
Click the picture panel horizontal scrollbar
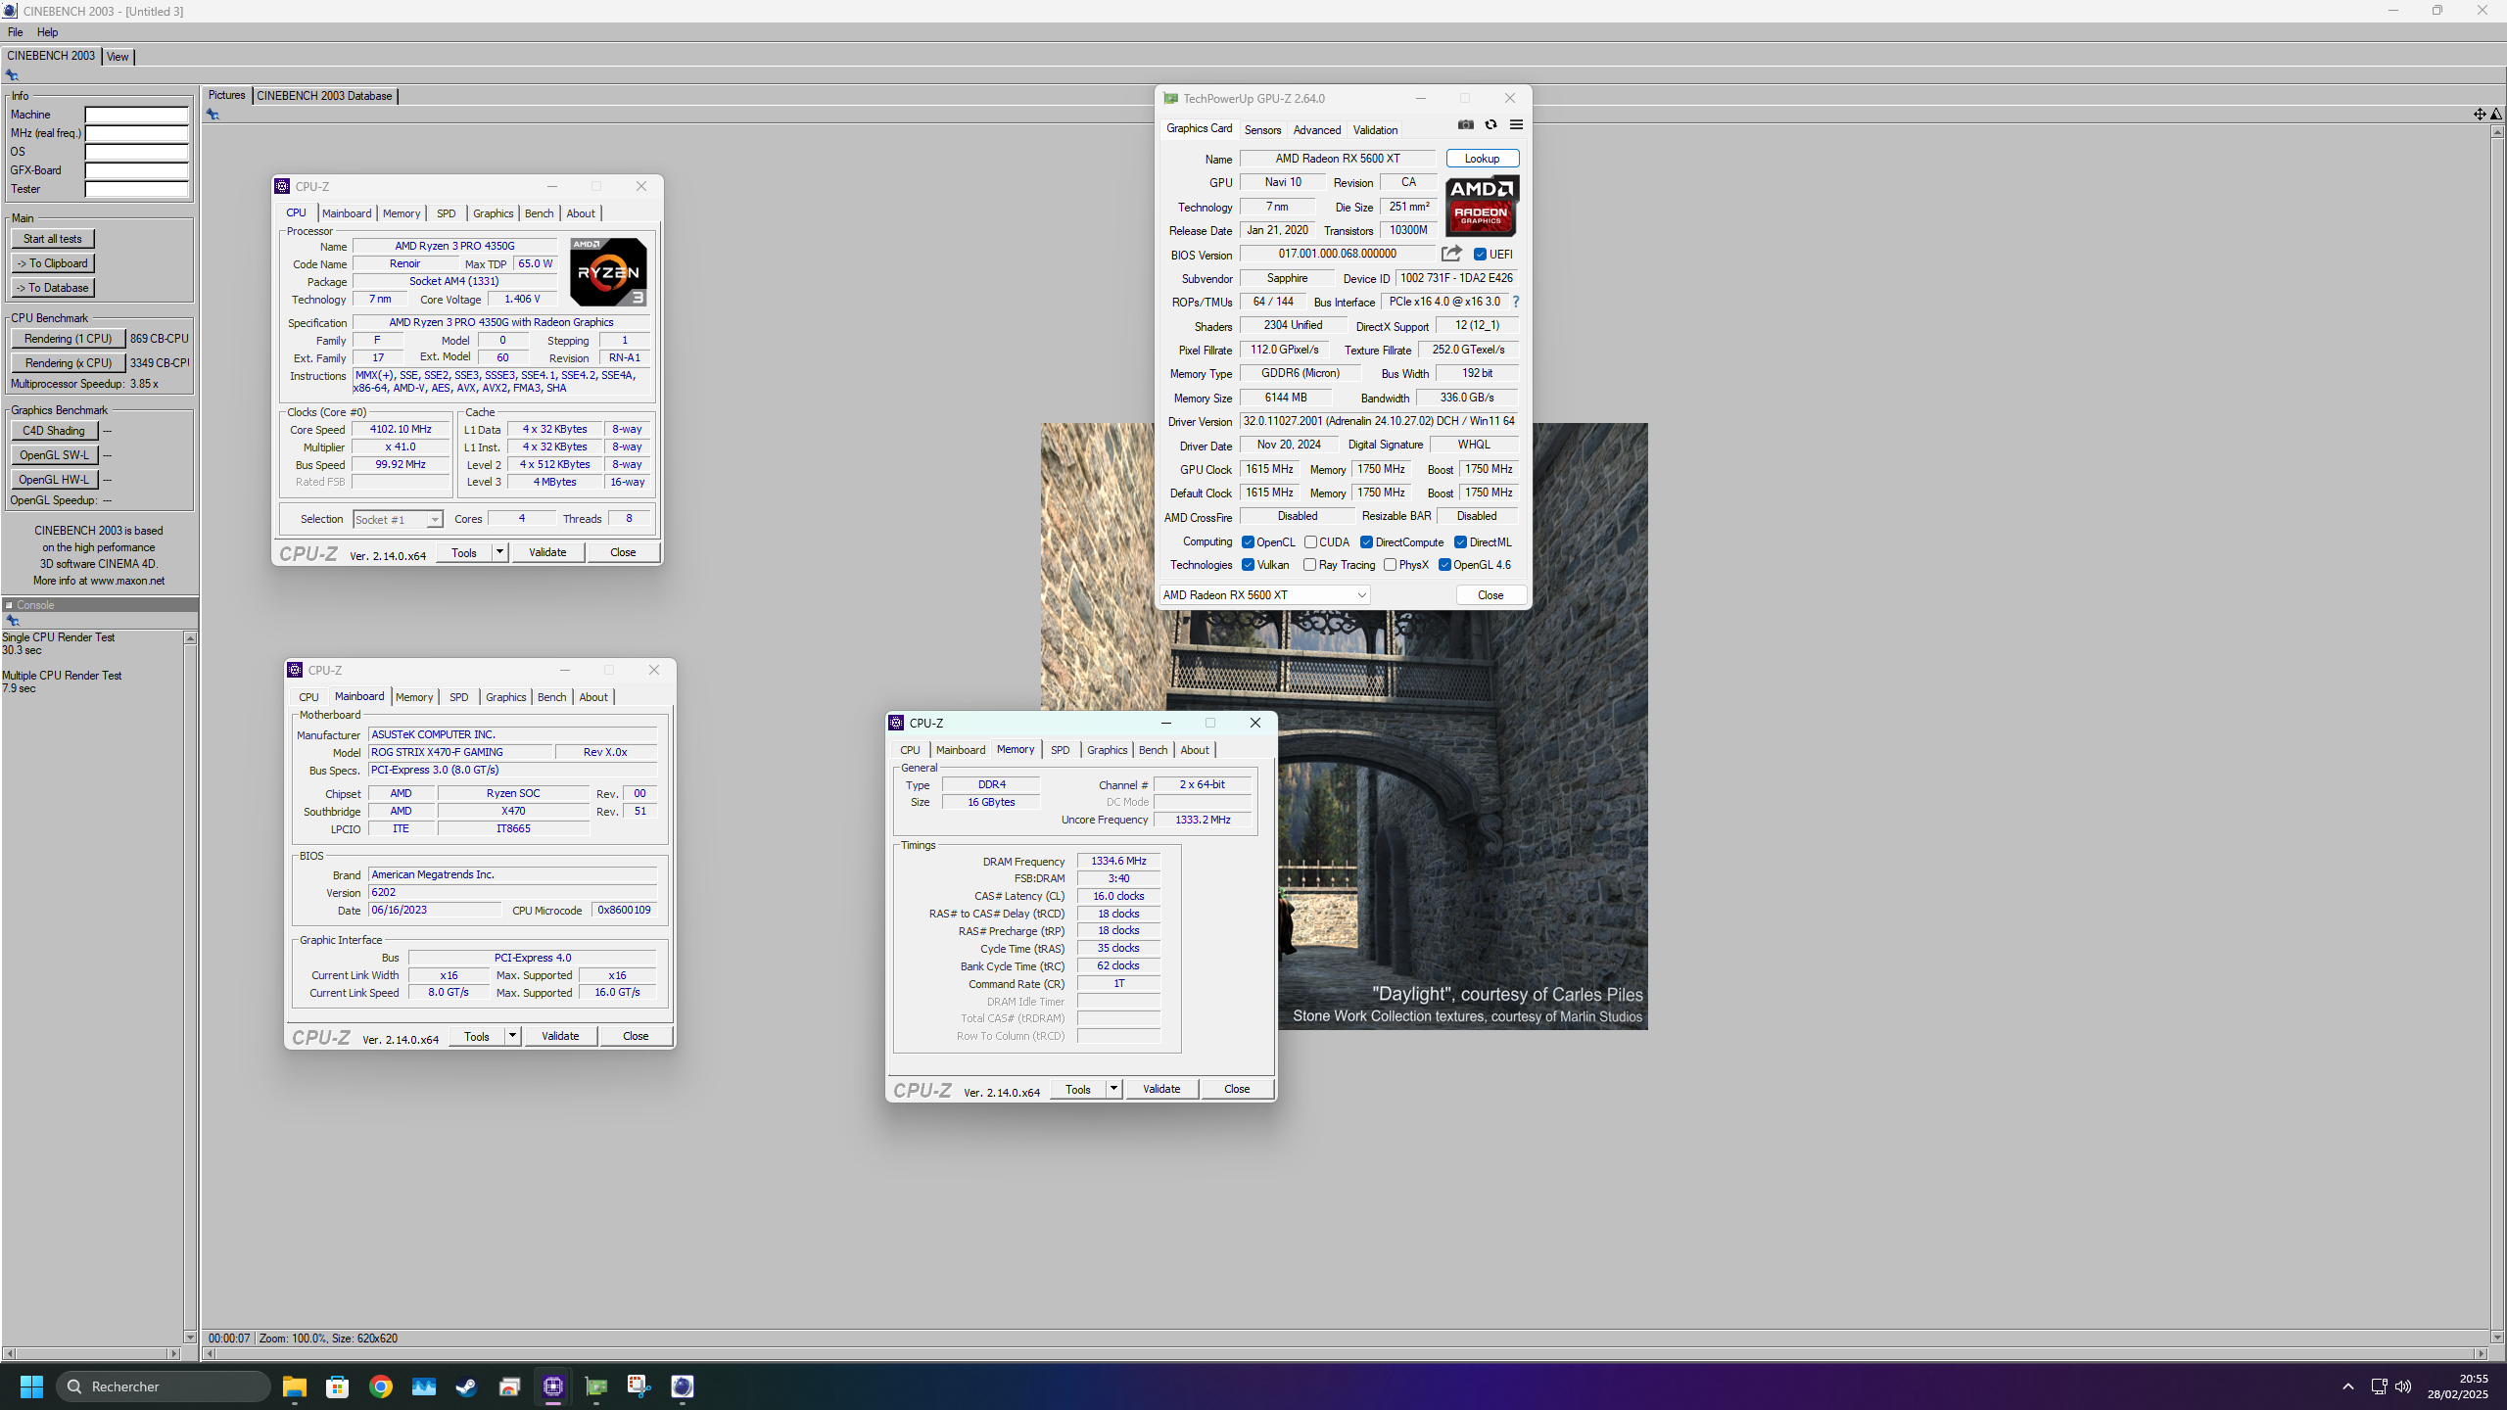[1345, 1354]
